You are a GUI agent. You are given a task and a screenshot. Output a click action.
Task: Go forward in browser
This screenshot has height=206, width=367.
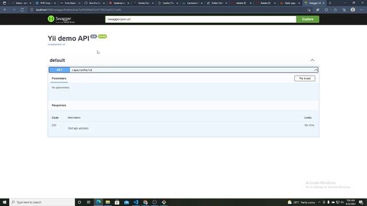(x=14, y=10)
